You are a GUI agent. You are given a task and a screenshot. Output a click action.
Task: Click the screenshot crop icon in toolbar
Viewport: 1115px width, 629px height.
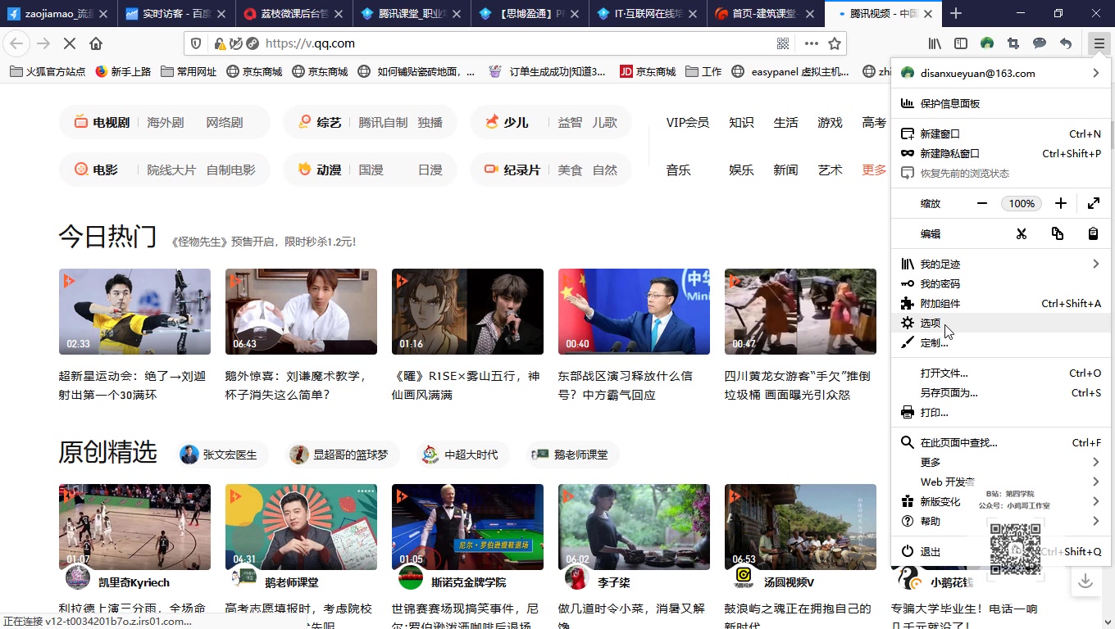(x=1013, y=43)
